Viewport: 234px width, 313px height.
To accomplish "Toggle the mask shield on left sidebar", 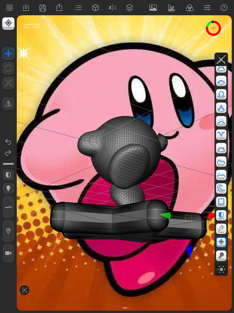I will [8, 175].
